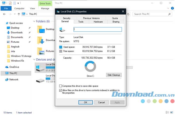This screenshot has height=115, width=175.
Task: Select the Downloads folder icon in Folders
Action: [x=41, y=41]
